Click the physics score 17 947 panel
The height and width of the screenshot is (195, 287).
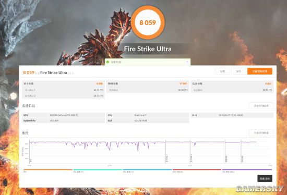click(148, 87)
